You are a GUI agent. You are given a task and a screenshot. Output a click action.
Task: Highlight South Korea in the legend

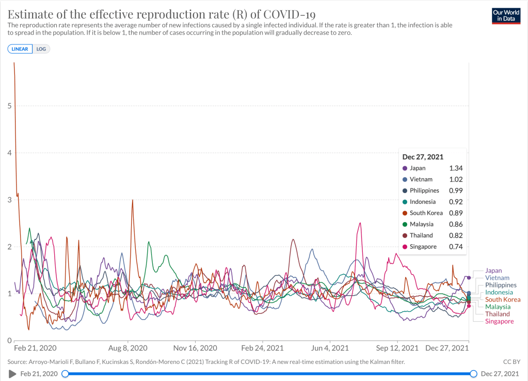pyautogui.click(x=503, y=299)
